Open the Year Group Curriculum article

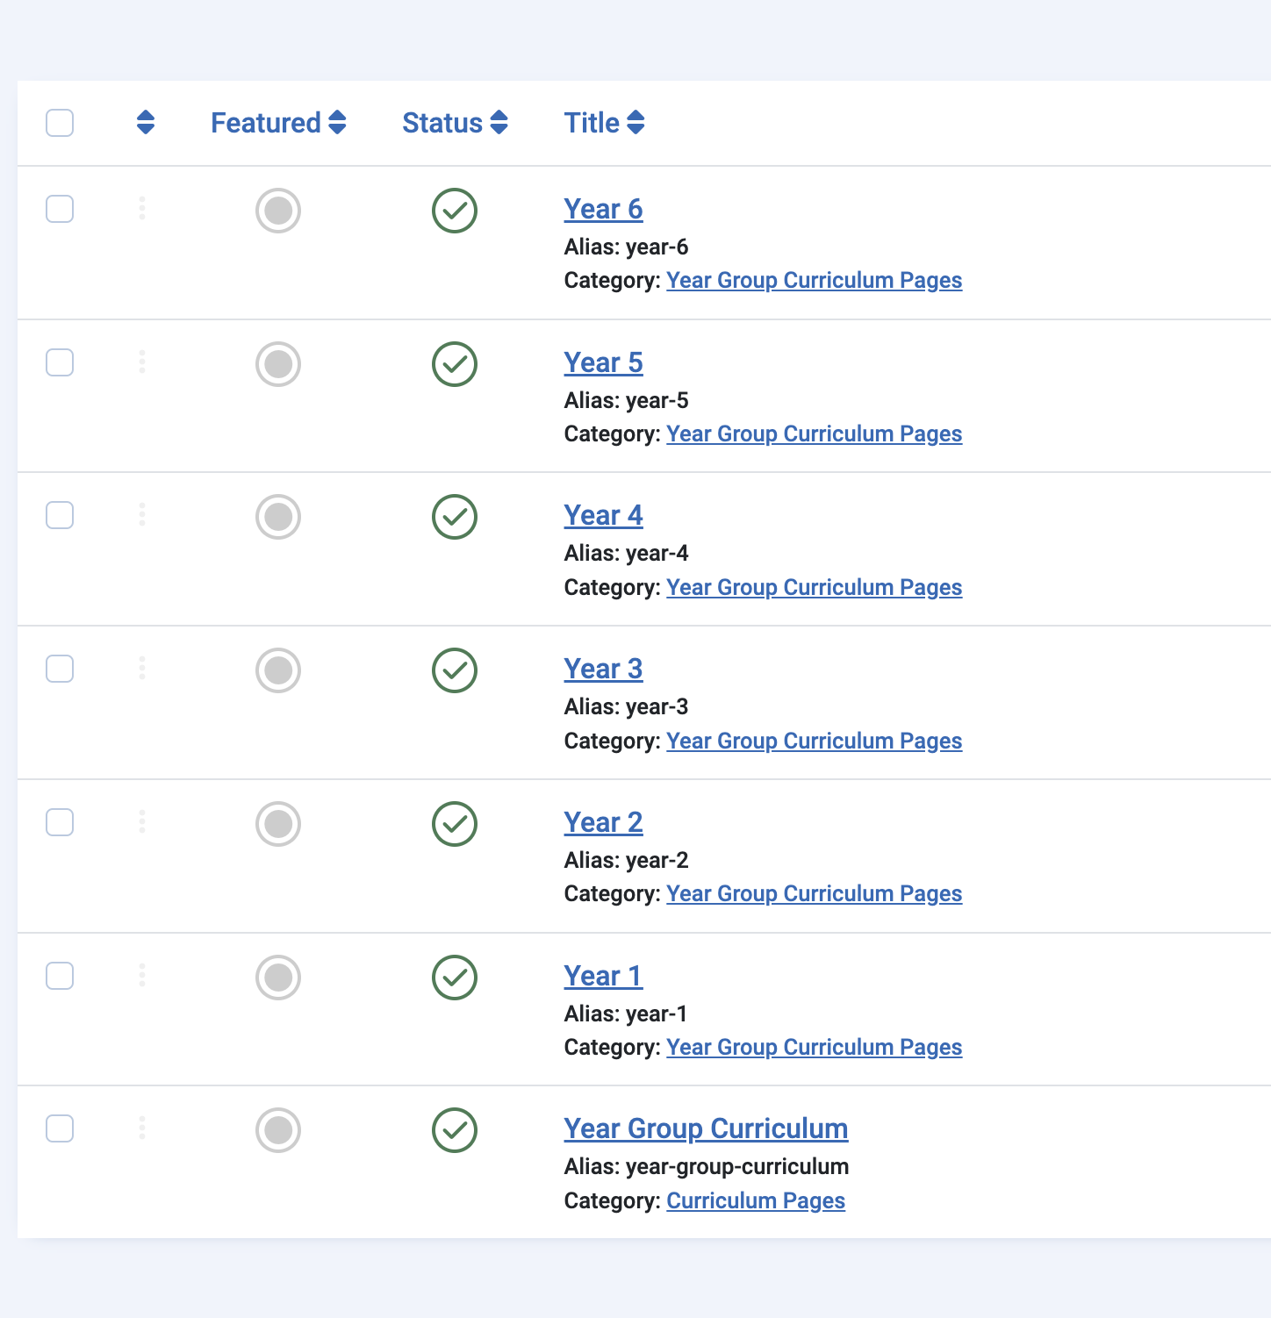pos(706,1128)
